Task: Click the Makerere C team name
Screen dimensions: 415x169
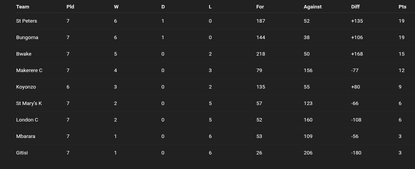Action: click(29, 71)
